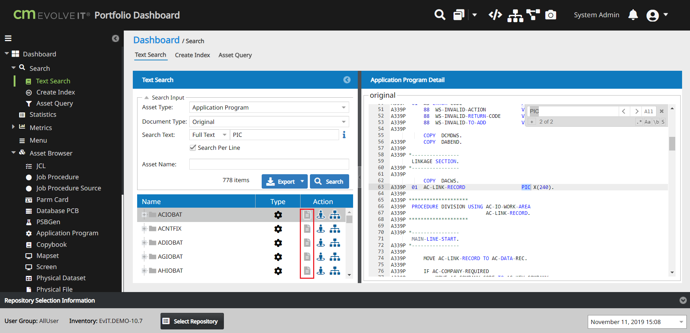
Task: Open hierarchy diagram for ACIOBAT
Action: pyautogui.click(x=335, y=215)
